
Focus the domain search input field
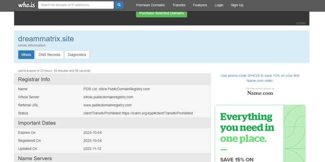[76, 5]
